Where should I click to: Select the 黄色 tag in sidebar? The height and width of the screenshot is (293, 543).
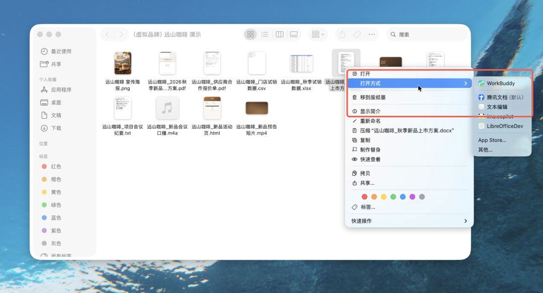pyautogui.click(x=51, y=192)
